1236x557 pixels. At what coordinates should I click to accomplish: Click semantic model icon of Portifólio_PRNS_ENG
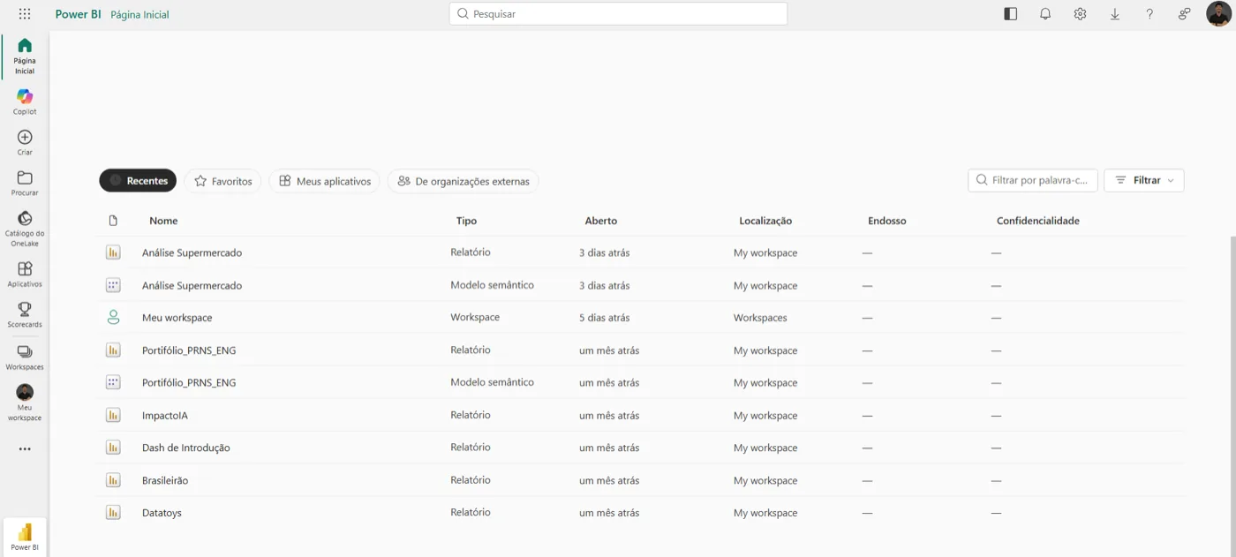pyautogui.click(x=113, y=383)
